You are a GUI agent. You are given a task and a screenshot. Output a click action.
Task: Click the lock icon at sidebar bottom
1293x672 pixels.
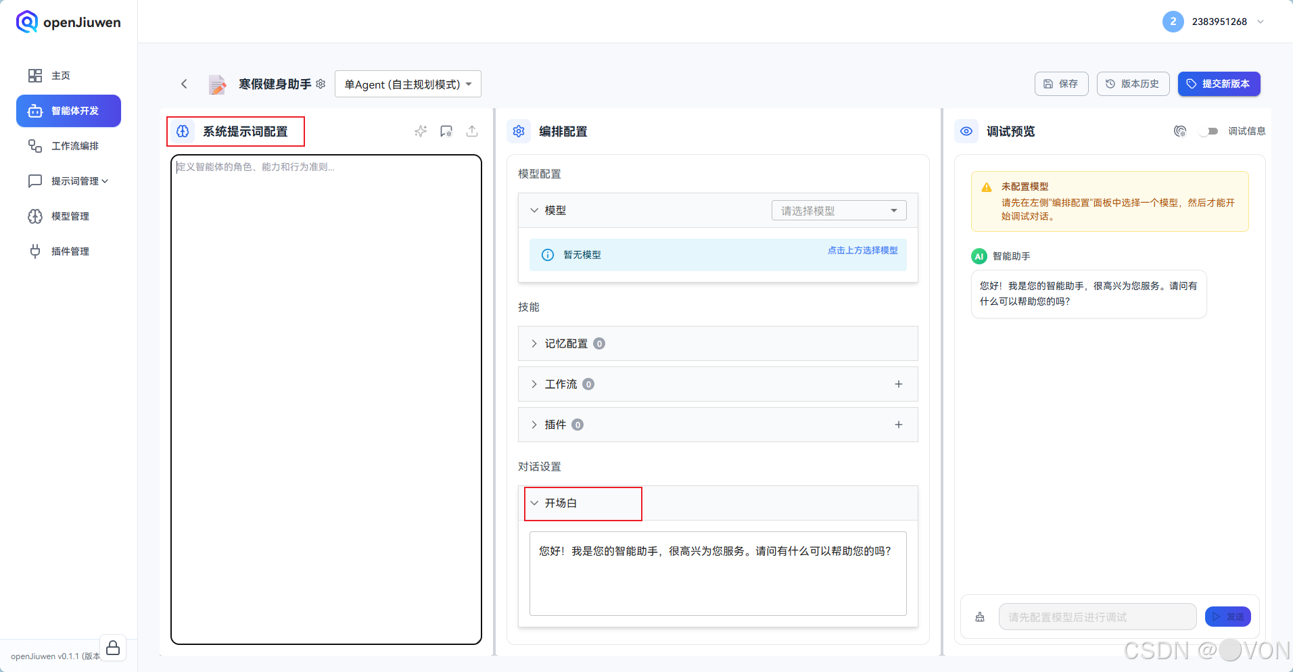click(113, 647)
